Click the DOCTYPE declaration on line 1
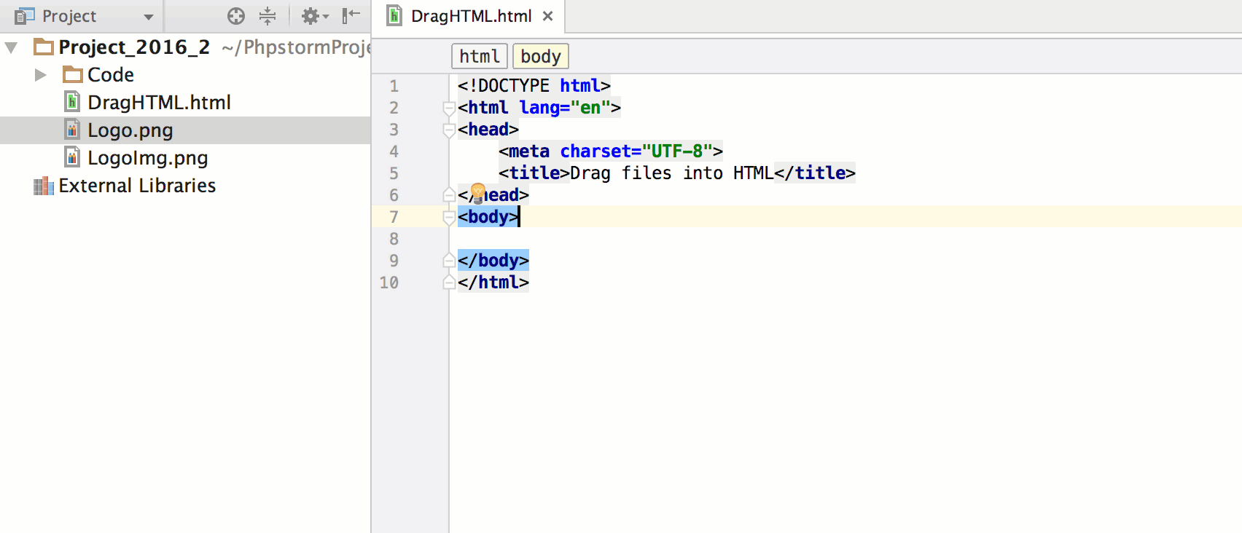 pyautogui.click(x=534, y=86)
